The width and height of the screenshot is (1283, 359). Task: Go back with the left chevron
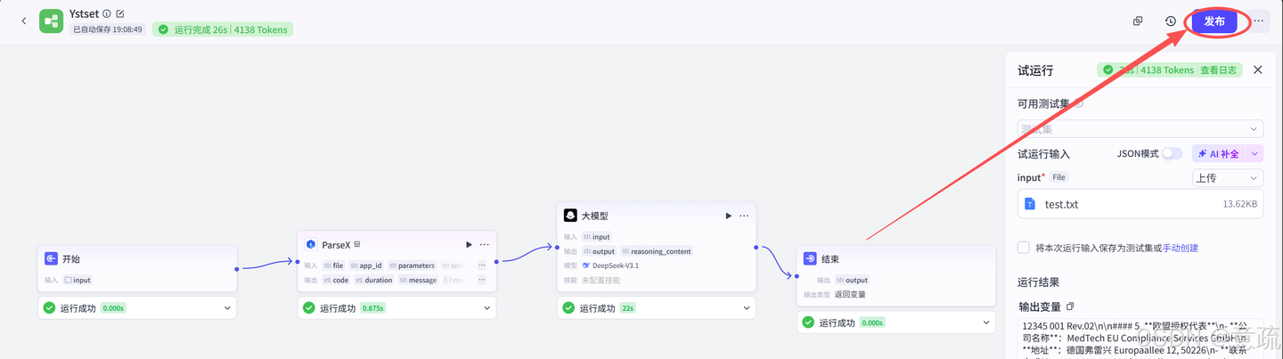[23, 20]
